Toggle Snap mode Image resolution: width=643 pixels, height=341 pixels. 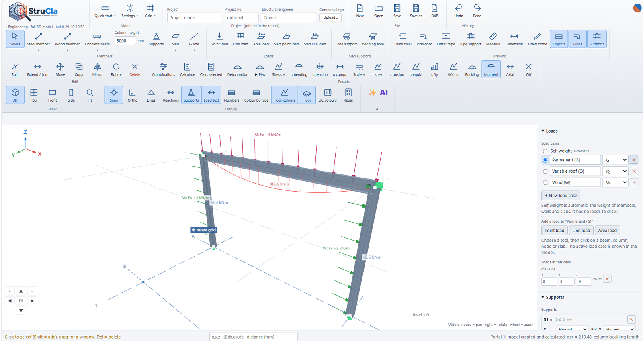(114, 95)
